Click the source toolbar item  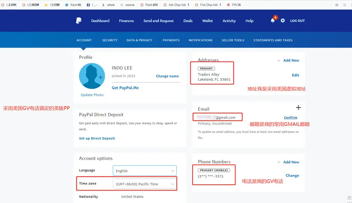(128, 5)
